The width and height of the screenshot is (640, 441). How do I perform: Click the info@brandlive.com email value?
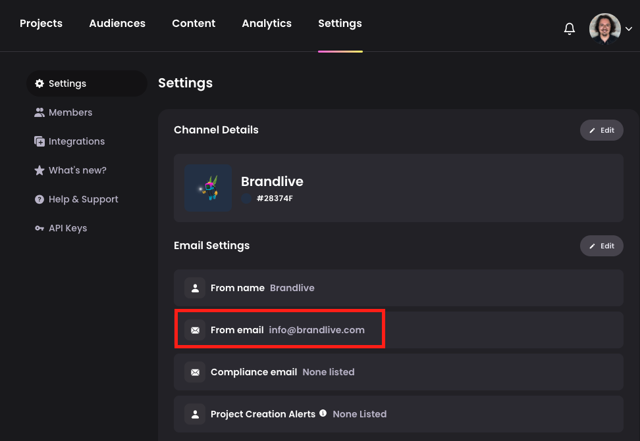pyautogui.click(x=317, y=330)
